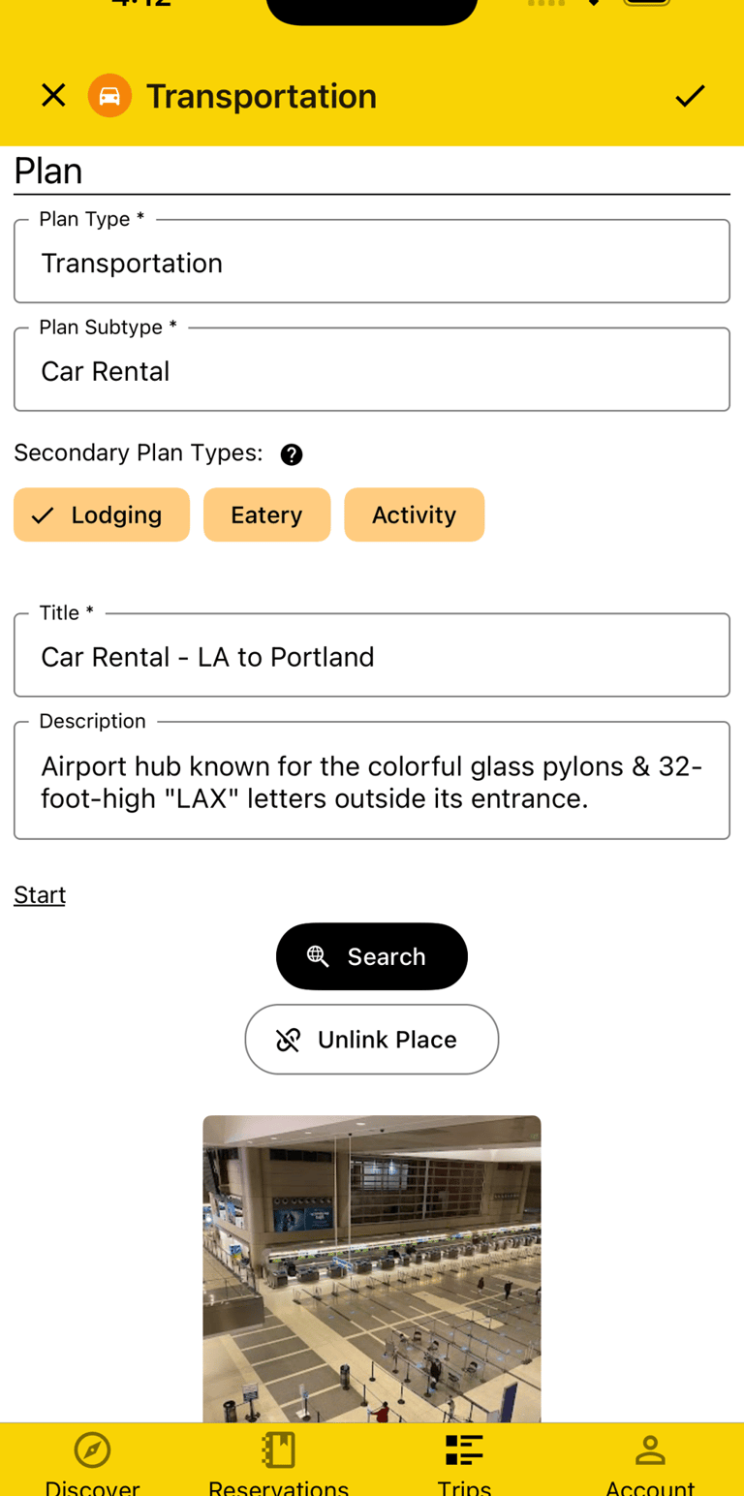Viewport: 744px width, 1496px height.
Task: Open the Plan Subtype dropdown
Action: tap(372, 371)
